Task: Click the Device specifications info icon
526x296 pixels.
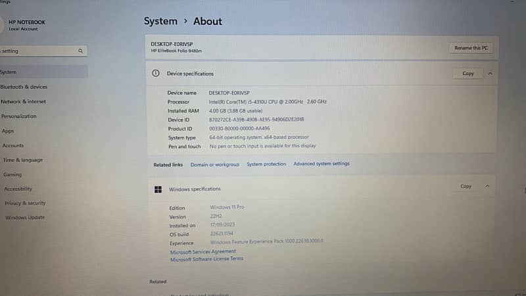Action: pos(156,74)
